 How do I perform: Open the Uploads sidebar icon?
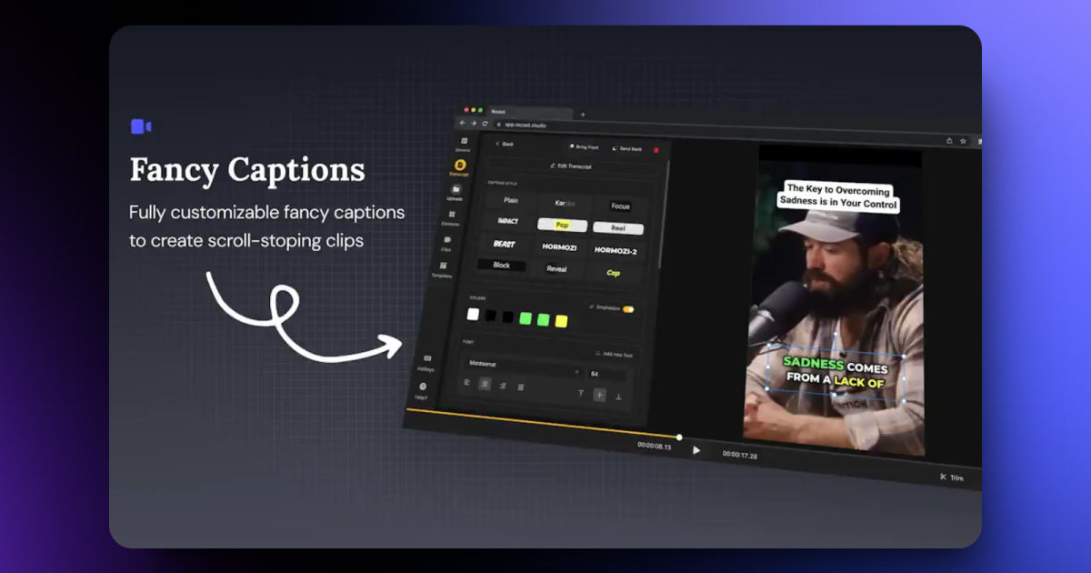(x=455, y=192)
